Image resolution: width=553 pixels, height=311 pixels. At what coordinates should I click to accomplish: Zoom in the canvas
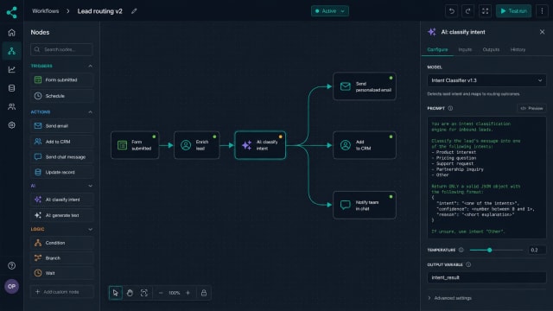click(x=188, y=293)
